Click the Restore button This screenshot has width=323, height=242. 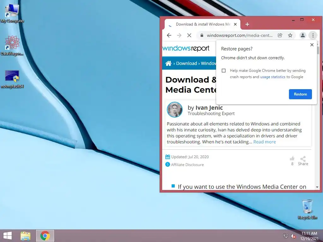tap(300, 94)
